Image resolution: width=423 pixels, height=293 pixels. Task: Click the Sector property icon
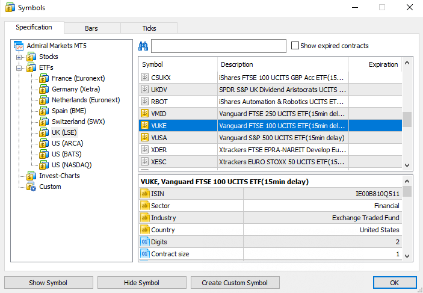coord(145,206)
